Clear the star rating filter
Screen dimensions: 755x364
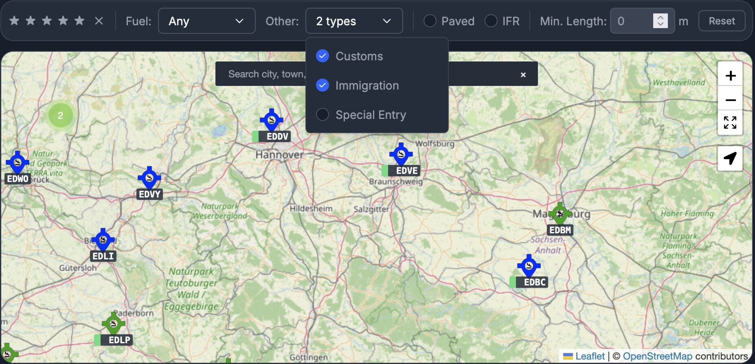coord(99,21)
